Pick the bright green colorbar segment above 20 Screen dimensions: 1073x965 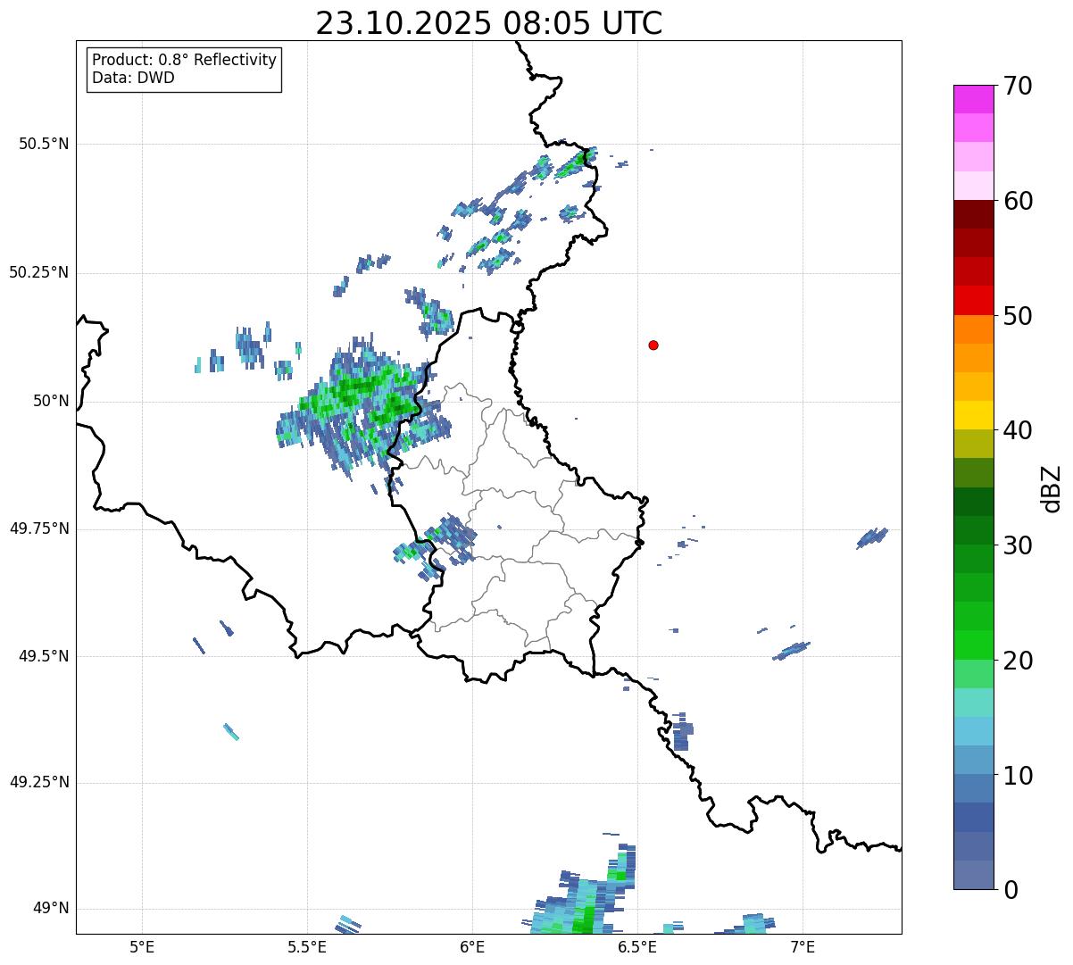pos(973,645)
